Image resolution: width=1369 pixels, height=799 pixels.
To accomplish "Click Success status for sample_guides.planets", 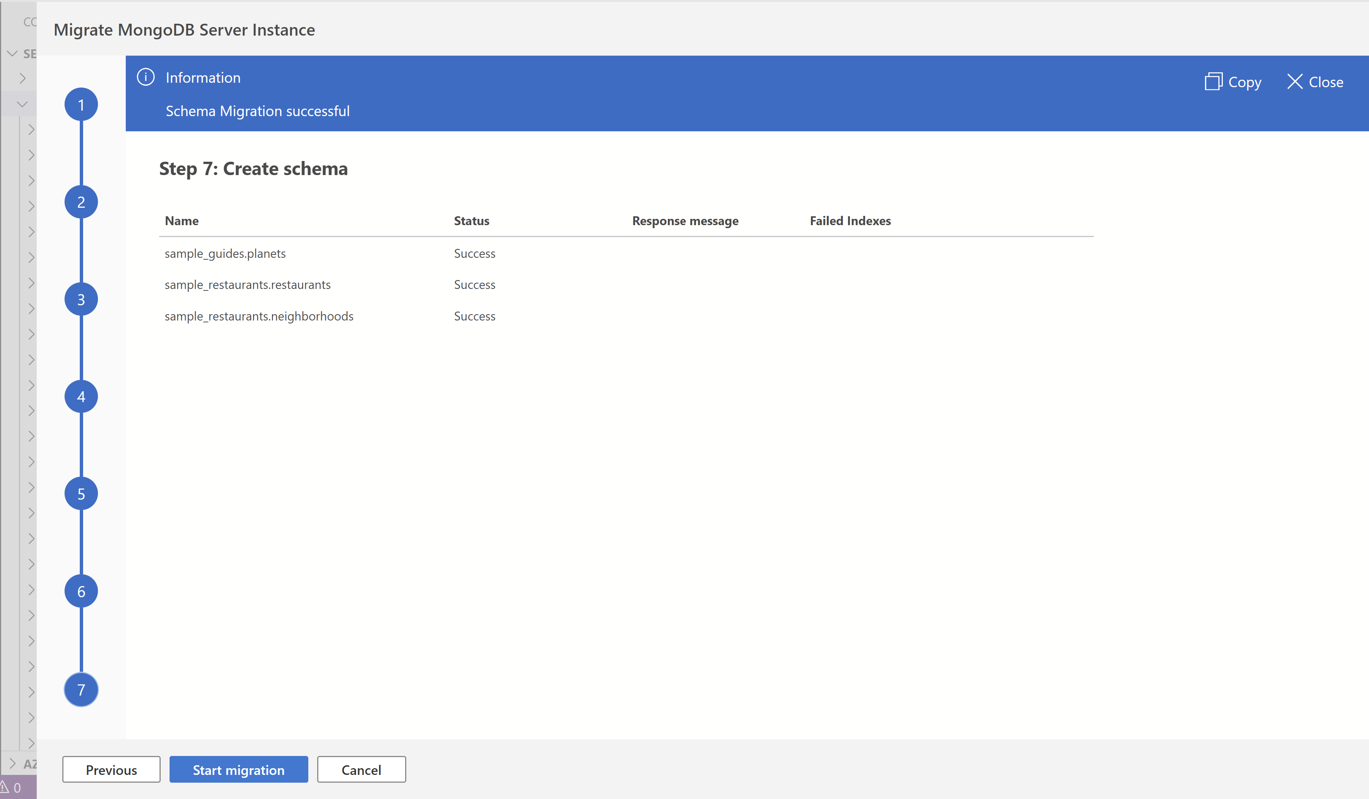I will coord(474,254).
